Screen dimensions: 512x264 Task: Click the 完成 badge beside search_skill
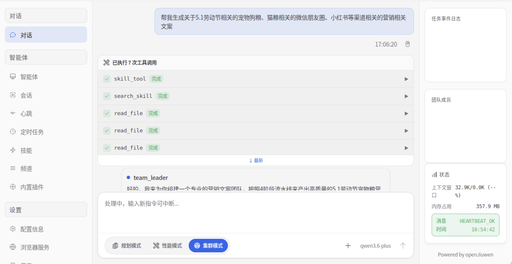[163, 96]
